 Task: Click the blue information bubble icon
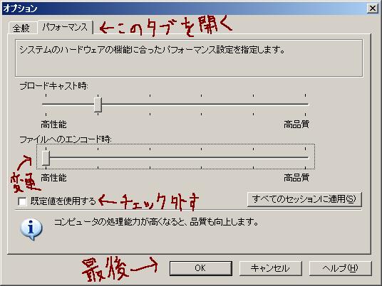point(31,228)
